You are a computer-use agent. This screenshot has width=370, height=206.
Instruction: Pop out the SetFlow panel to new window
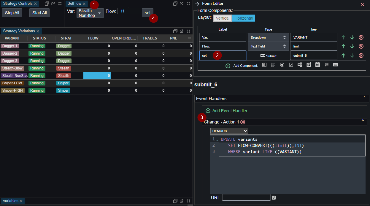(x=182, y=4)
